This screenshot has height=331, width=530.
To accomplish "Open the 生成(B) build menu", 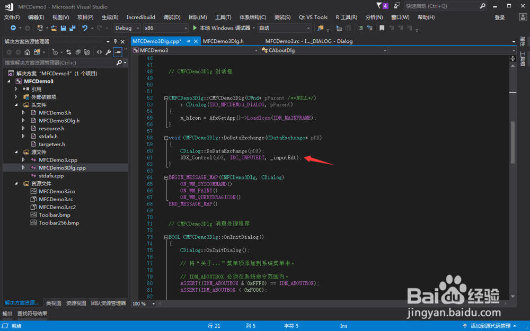I will tap(110, 17).
